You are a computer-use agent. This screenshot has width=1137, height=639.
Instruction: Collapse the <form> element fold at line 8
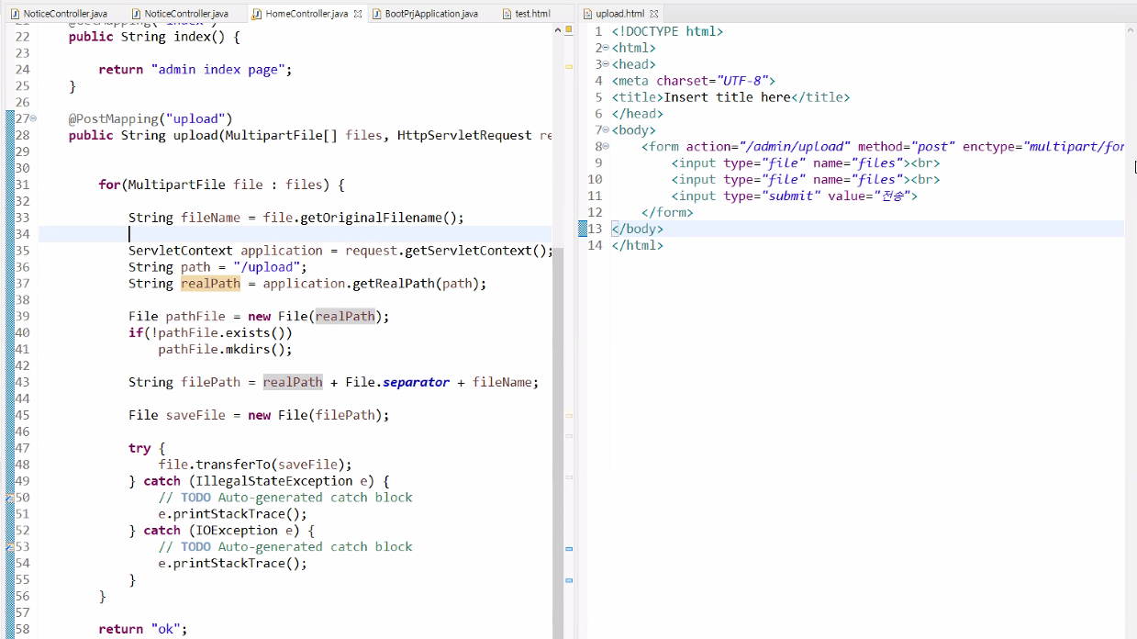[x=606, y=147]
